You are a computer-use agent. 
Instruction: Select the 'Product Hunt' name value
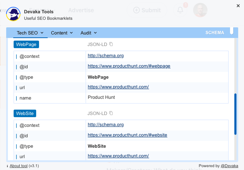tap(101, 97)
